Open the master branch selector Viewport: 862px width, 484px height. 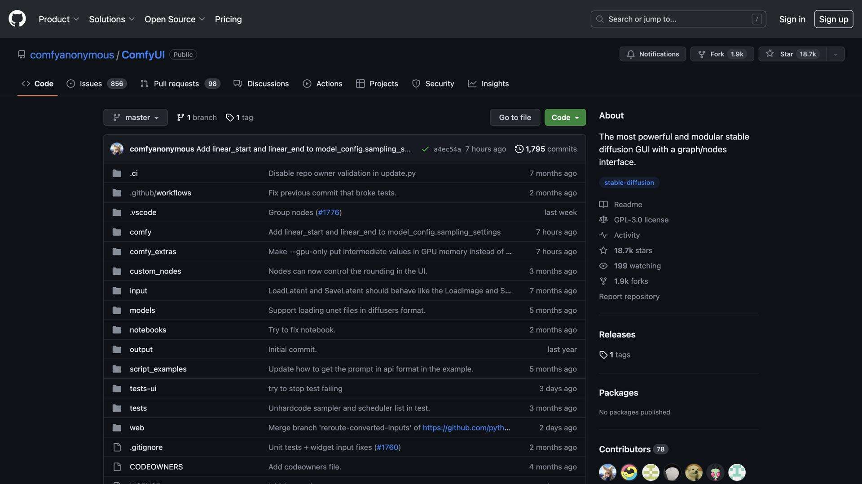click(135, 117)
